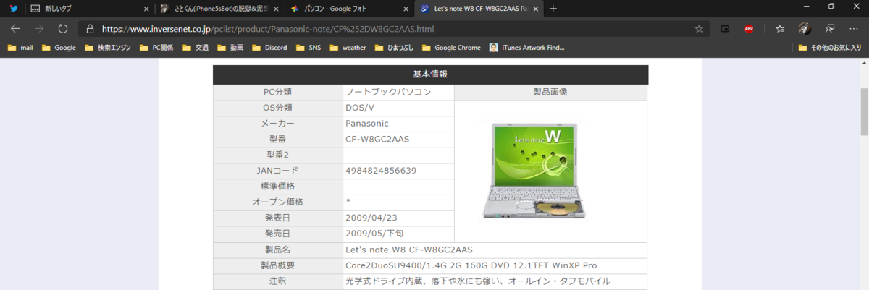This screenshot has width=869, height=290.
Task: Open the Google bookmark folder
Action: tap(59, 48)
